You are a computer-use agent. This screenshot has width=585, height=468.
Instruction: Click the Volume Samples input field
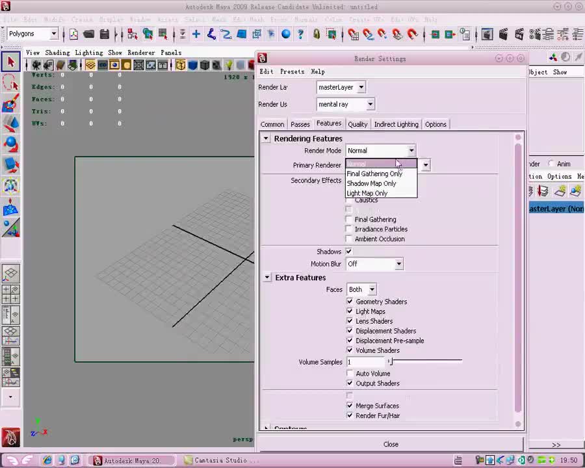coord(365,362)
